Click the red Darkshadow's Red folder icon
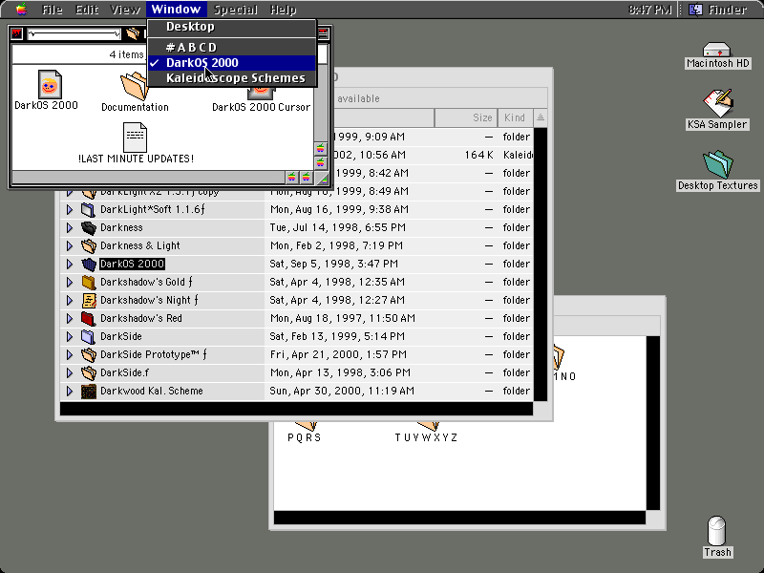This screenshot has width=764, height=573. click(88, 318)
